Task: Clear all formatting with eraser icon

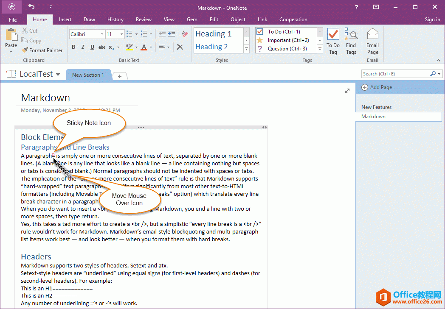Action: (185, 34)
